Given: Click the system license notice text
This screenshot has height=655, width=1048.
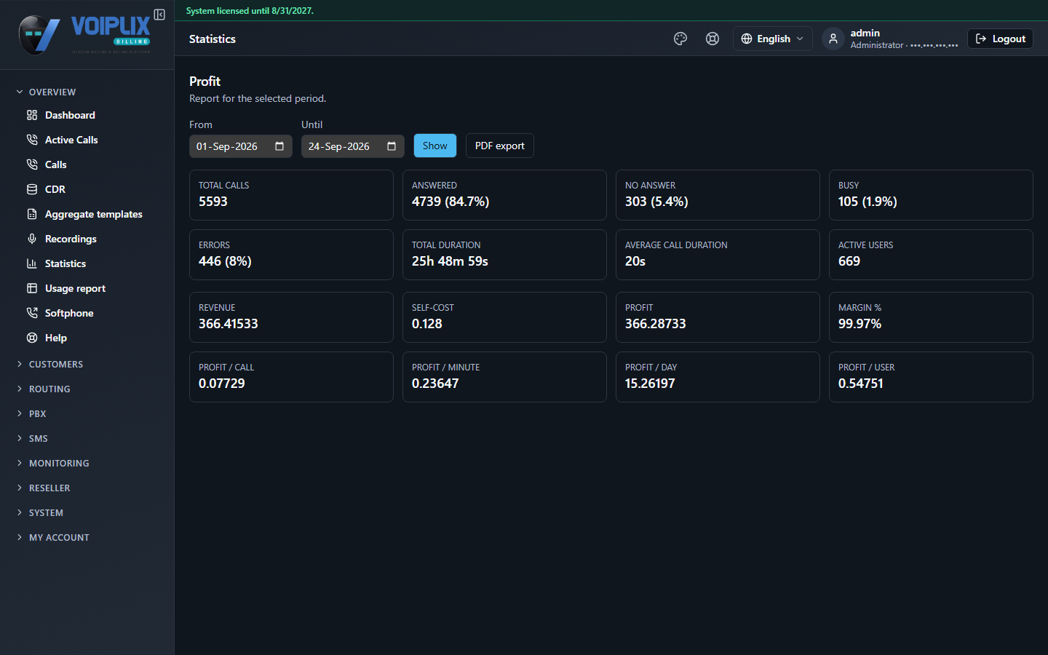Looking at the screenshot, I should click(250, 11).
